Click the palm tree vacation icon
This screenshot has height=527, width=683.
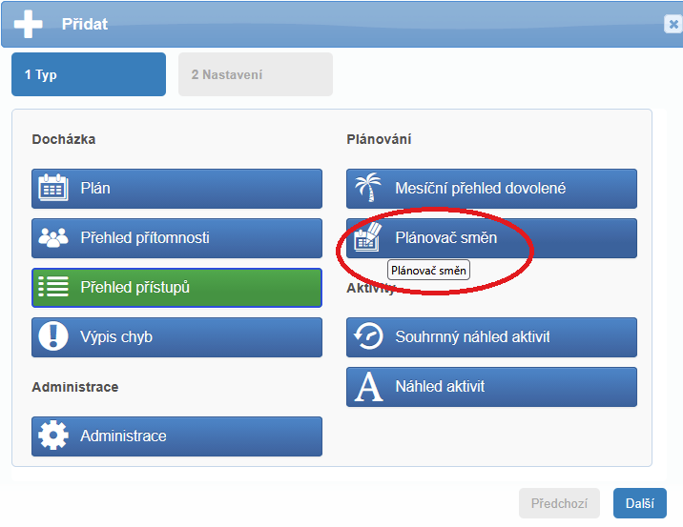[368, 189]
